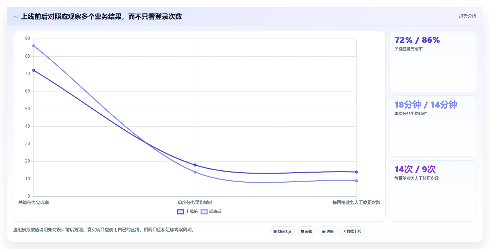Image resolution: width=490 pixels, height=249 pixels.
Task: Select the 表格 tag chip
Action: (307, 231)
